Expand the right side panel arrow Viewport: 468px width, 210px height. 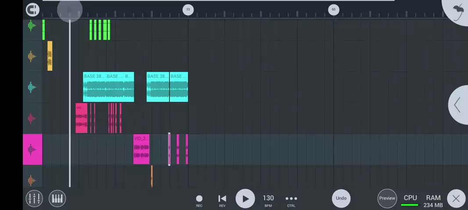tap(458, 105)
